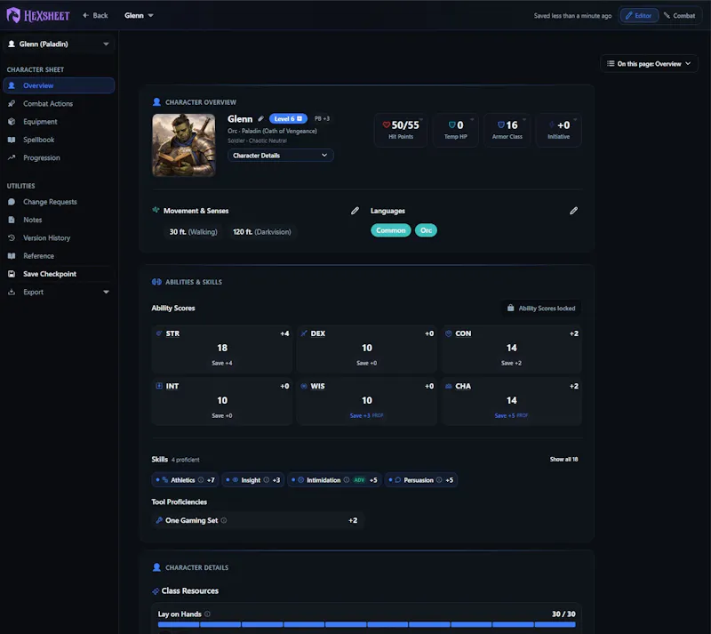Viewport: 711px width, 634px height.
Task: Click the DEX ability icon
Action: point(304,333)
